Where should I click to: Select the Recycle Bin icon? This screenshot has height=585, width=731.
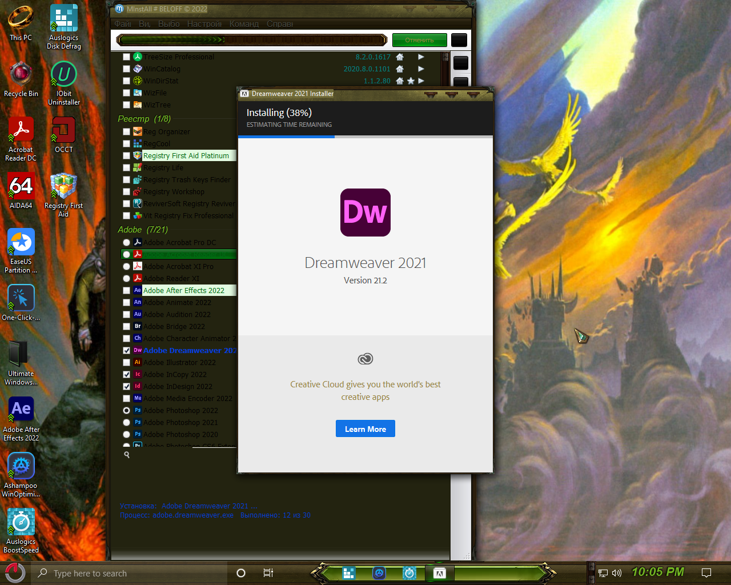pos(21,79)
